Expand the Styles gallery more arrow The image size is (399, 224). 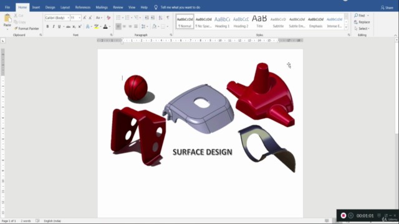[x=346, y=27]
